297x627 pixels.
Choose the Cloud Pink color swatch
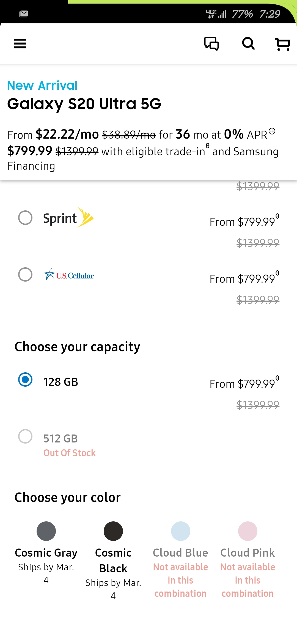(248, 531)
